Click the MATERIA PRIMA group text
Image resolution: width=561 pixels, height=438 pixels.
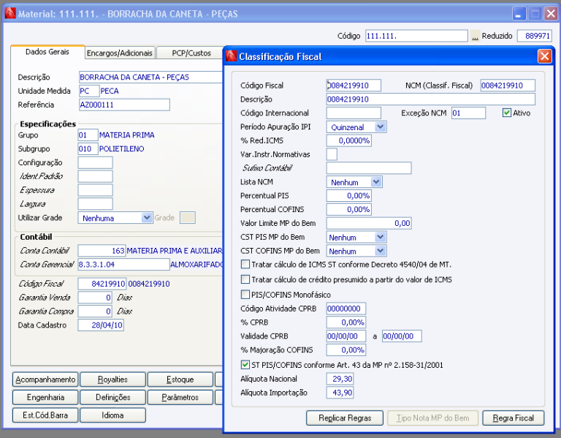click(126, 135)
